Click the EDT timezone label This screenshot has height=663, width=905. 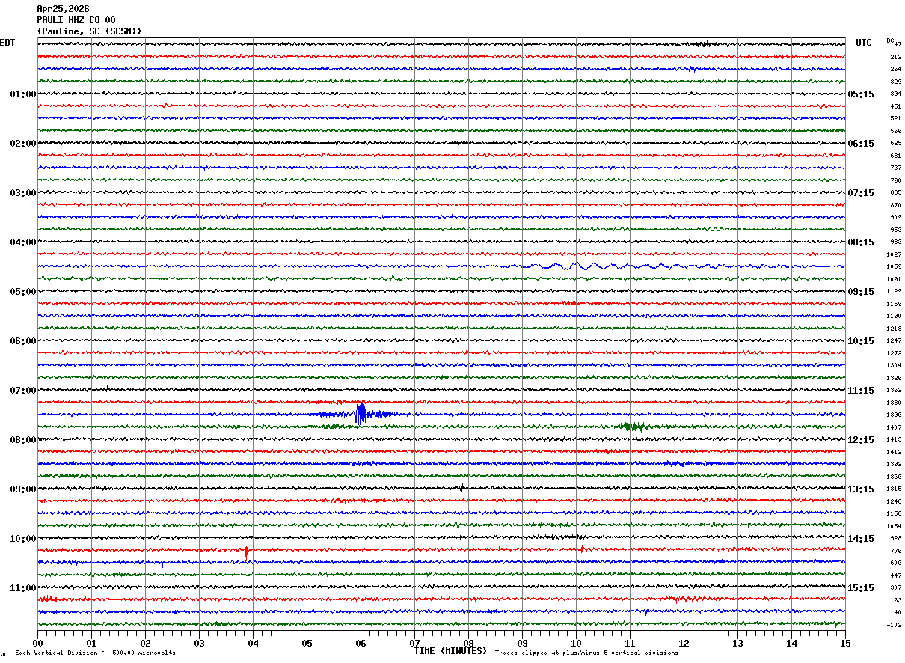click(x=7, y=43)
